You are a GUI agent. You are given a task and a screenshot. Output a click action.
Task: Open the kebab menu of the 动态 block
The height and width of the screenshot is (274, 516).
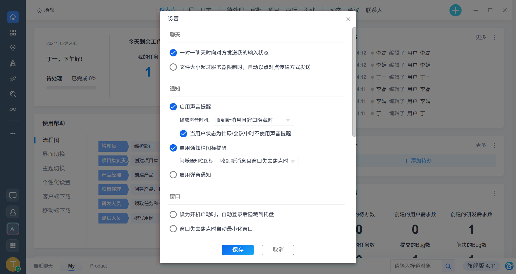coord(494,38)
